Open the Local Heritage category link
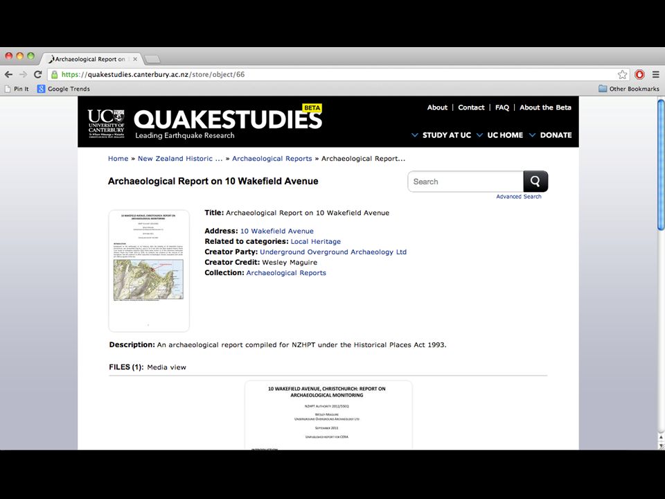 pos(316,241)
